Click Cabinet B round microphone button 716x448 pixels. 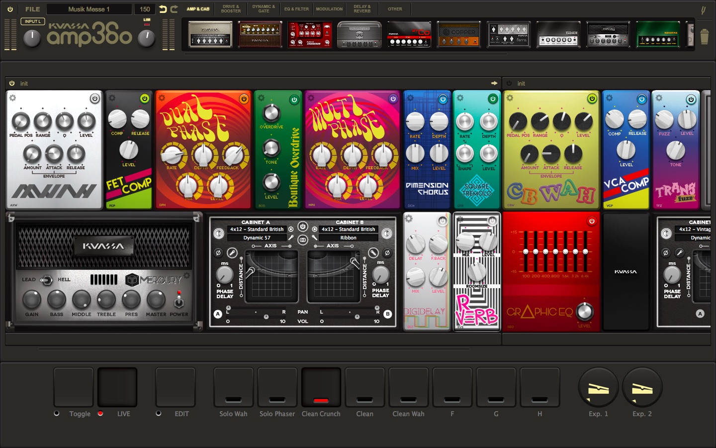click(373, 253)
